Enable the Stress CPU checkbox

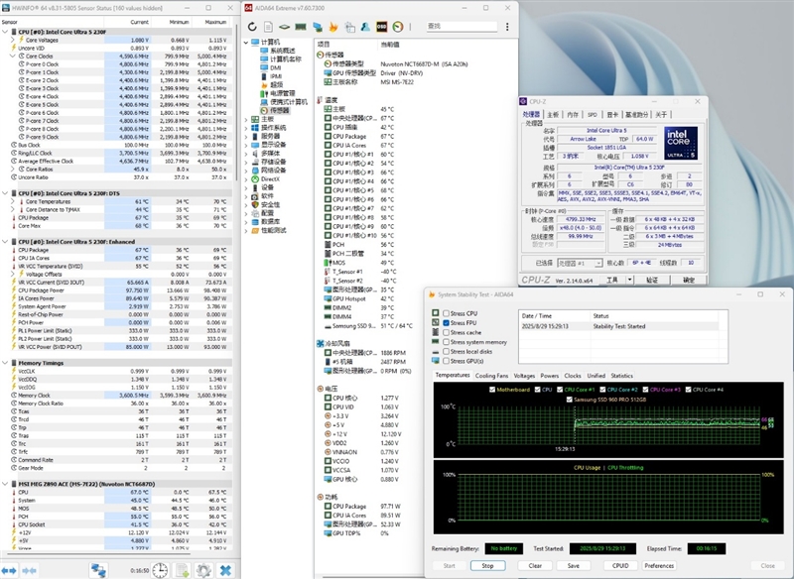[x=446, y=313]
